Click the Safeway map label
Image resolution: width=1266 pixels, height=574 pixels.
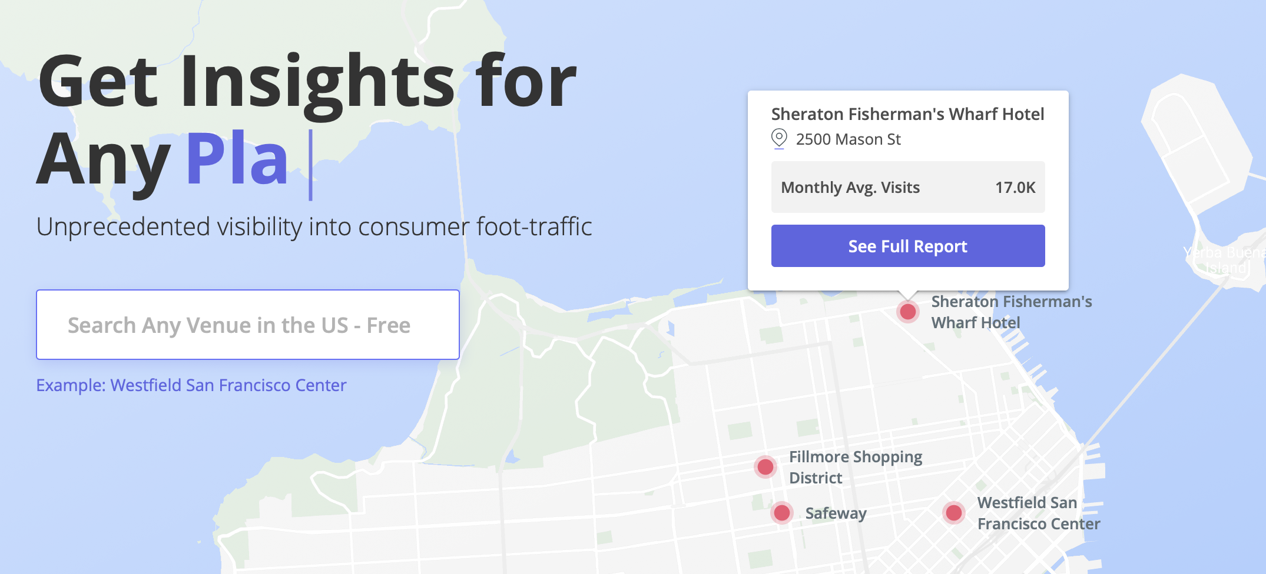pos(836,513)
